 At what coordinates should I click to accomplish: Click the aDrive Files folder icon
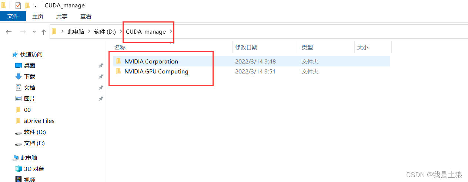click(x=19, y=121)
